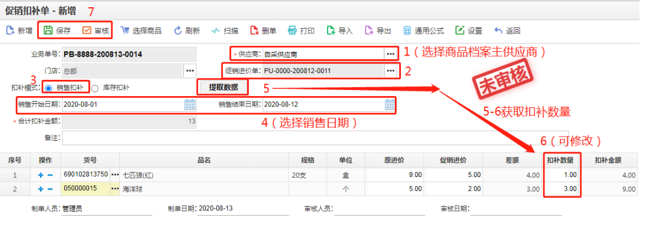Image resolution: width=651 pixels, height=226 pixels.
Task: Open item lookup next to 050000015
Action: click(x=115, y=189)
